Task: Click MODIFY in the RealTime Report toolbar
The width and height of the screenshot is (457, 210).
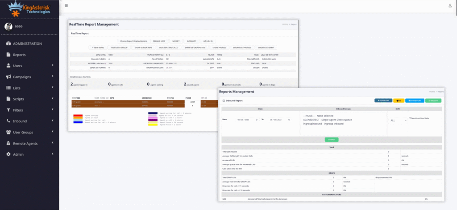Action: (176, 41)
